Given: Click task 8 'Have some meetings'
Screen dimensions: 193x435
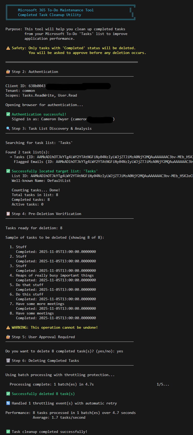Looking at the screenshot, I should 35,313.
